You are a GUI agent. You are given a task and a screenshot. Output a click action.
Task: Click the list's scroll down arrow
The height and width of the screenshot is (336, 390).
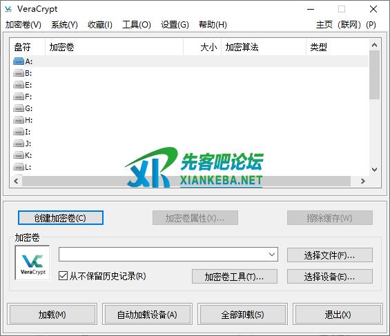[x=374, y=170]
